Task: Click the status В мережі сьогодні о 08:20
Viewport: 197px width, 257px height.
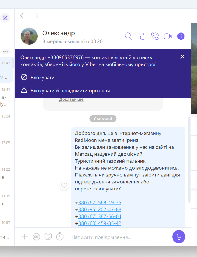Action: click(x=72, y=41)
